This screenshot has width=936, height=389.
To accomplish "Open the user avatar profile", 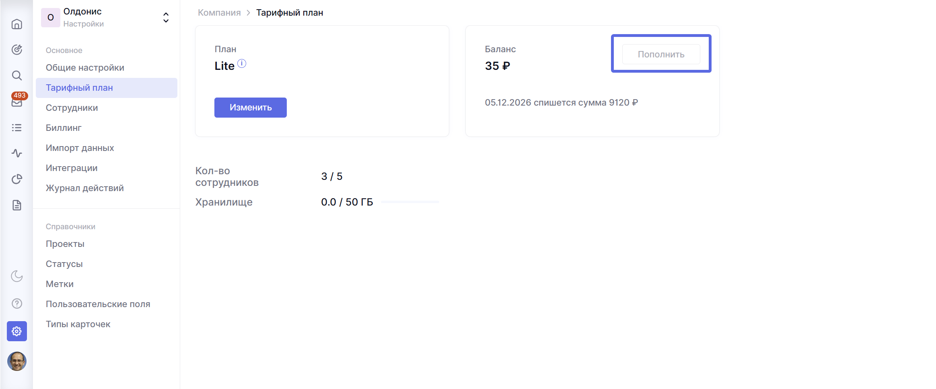I will tap(17, 361).
